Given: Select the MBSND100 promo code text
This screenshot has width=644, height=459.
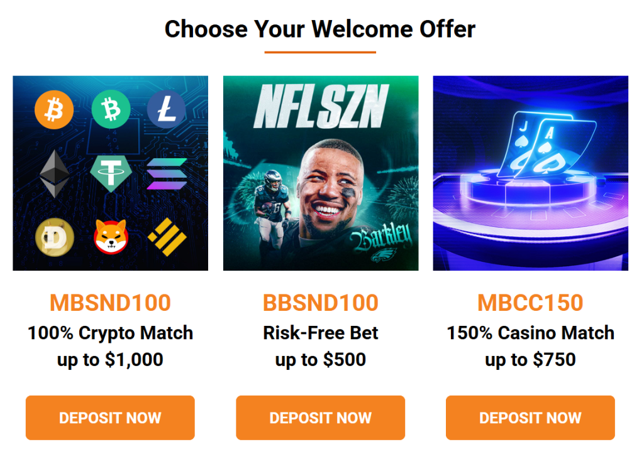Looking at the screenshot, I should tap(110, 303).
